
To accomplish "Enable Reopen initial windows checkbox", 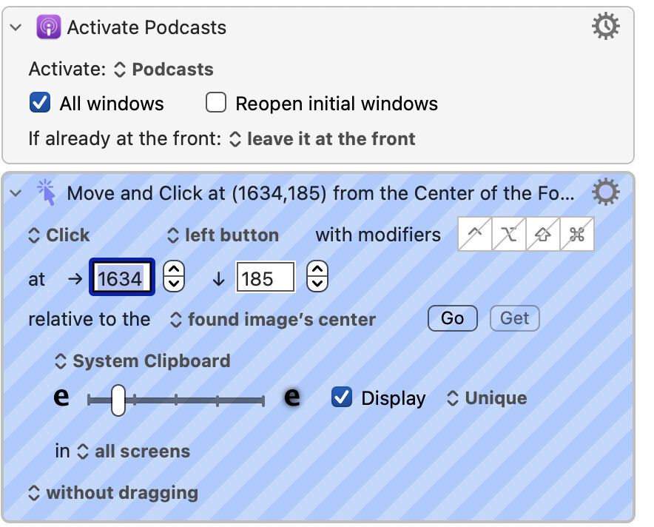I will [216, 103].
